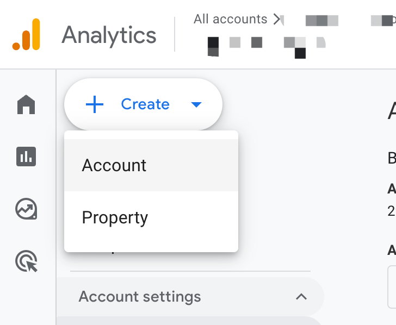Click the partially visible field at right edge

click(392, 287)
